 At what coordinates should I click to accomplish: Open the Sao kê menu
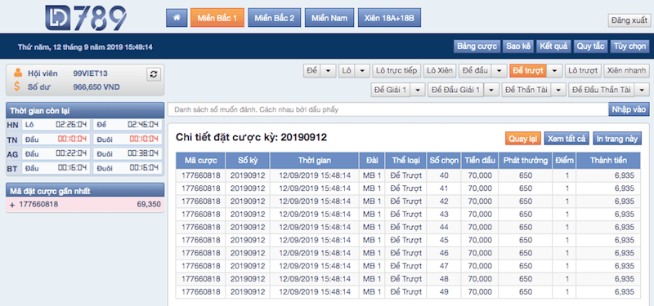(518, 47)
